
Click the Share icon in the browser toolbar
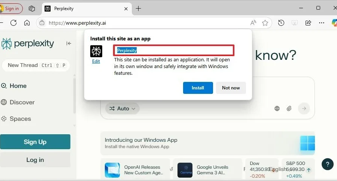point(308,23)
